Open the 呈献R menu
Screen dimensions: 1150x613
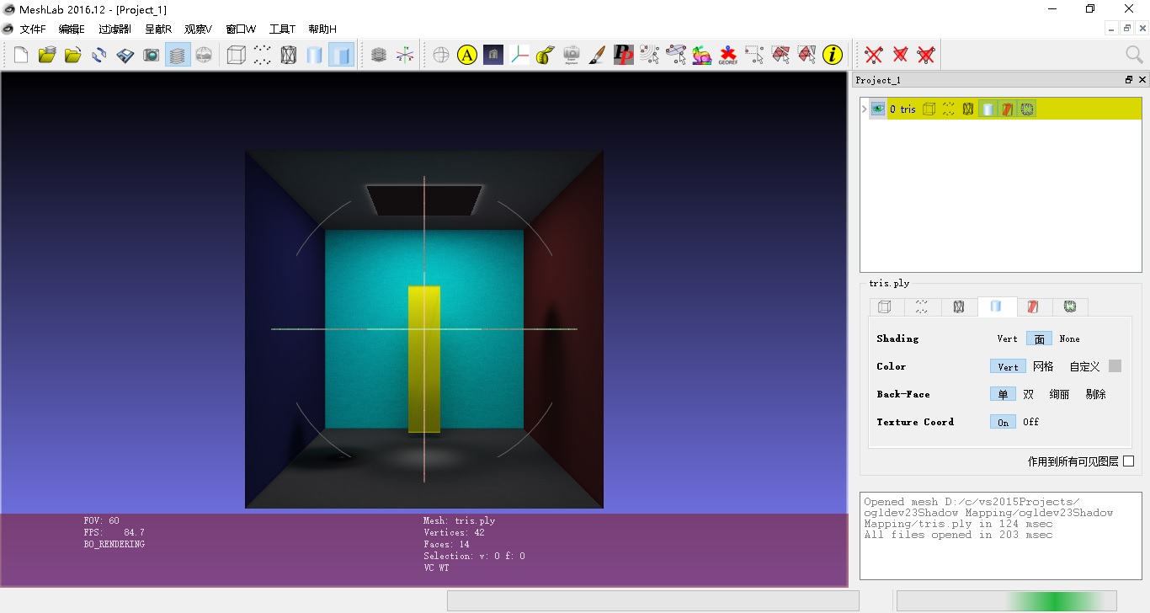click(x=158, y=29)
